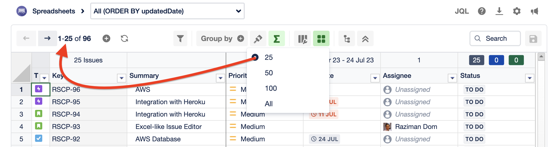The height and width of the screenshot is (147, 556).
Task: Toggle the sigma summary row button
Action: 276,39
